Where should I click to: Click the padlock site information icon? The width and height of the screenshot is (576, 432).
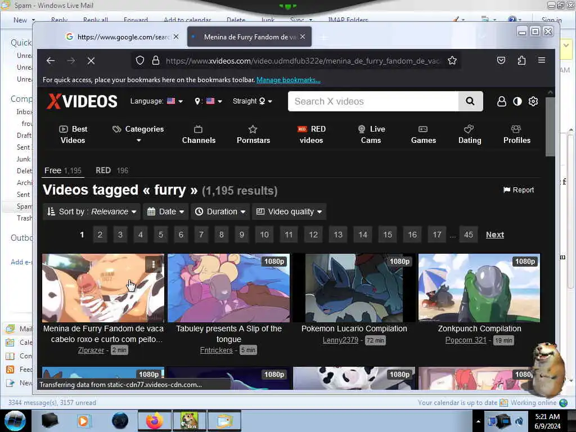pyautogui.click(x=156, y=61)
